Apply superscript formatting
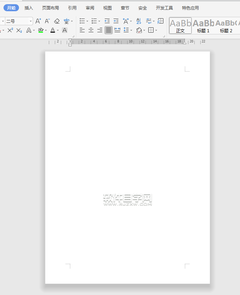 (10, 30)
